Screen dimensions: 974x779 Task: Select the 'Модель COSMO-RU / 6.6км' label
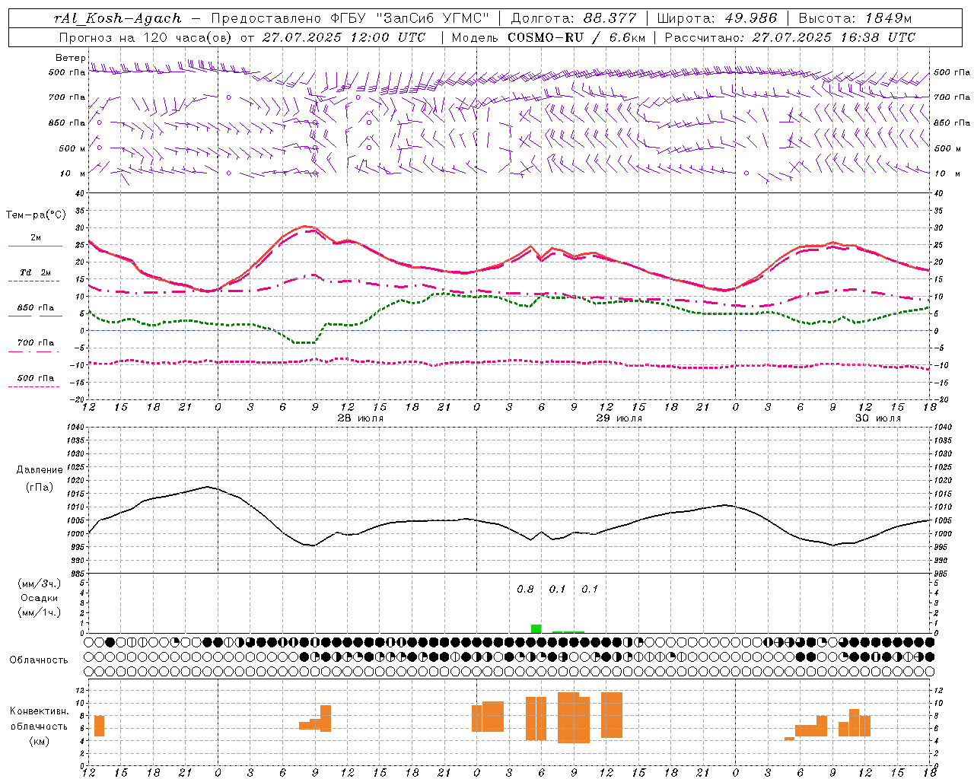[x=547, y=37]
